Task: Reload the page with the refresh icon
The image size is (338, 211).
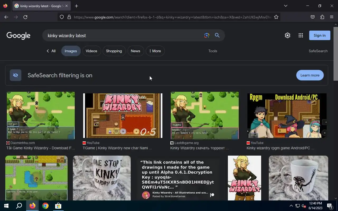Action: pyautogui.click(x=25, y=17)
